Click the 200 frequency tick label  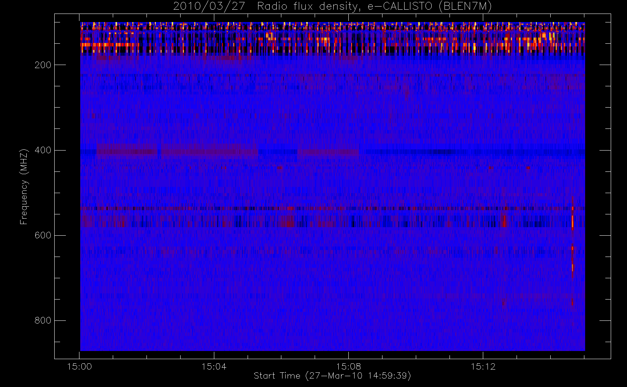[x=43, y=65]
